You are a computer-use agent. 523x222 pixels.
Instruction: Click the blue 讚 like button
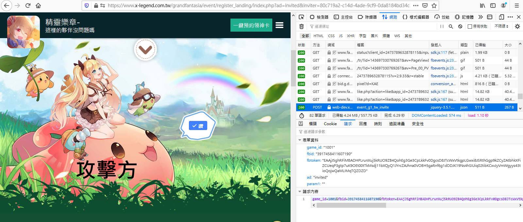click(198, 126)
